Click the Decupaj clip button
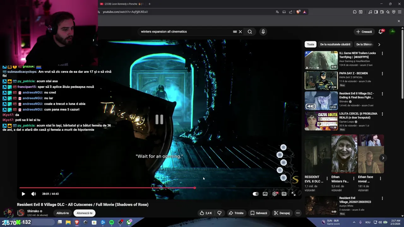 (282, 213)
